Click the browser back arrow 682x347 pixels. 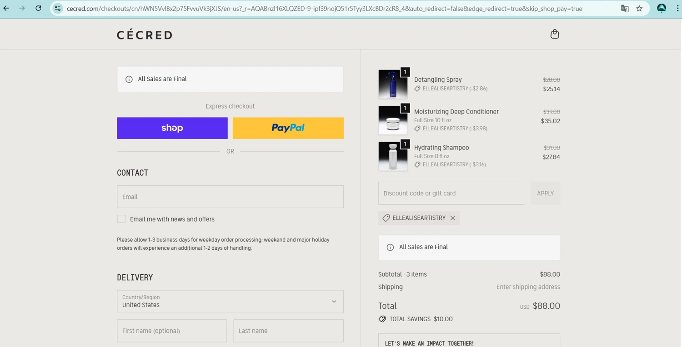pos(6,8)
